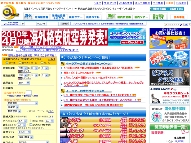Check the infant uses seat checkbox

point(31,125)
